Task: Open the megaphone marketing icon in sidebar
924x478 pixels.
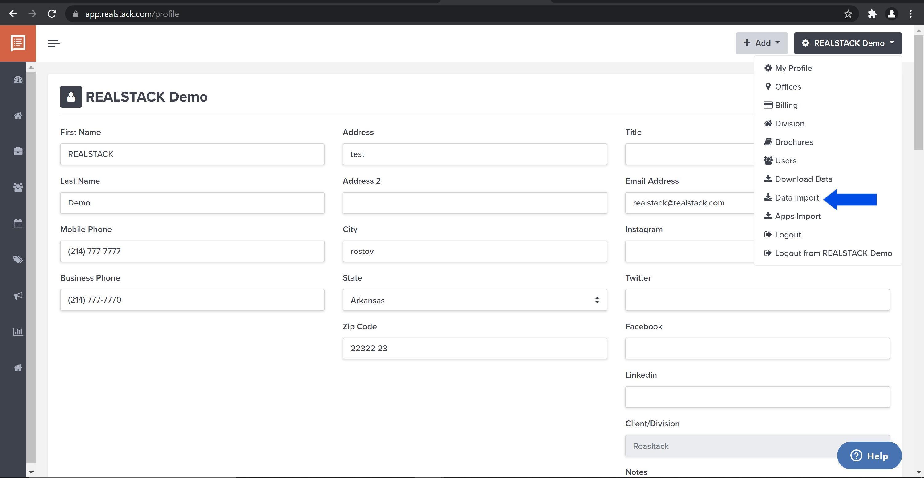Action: point(18,295)
